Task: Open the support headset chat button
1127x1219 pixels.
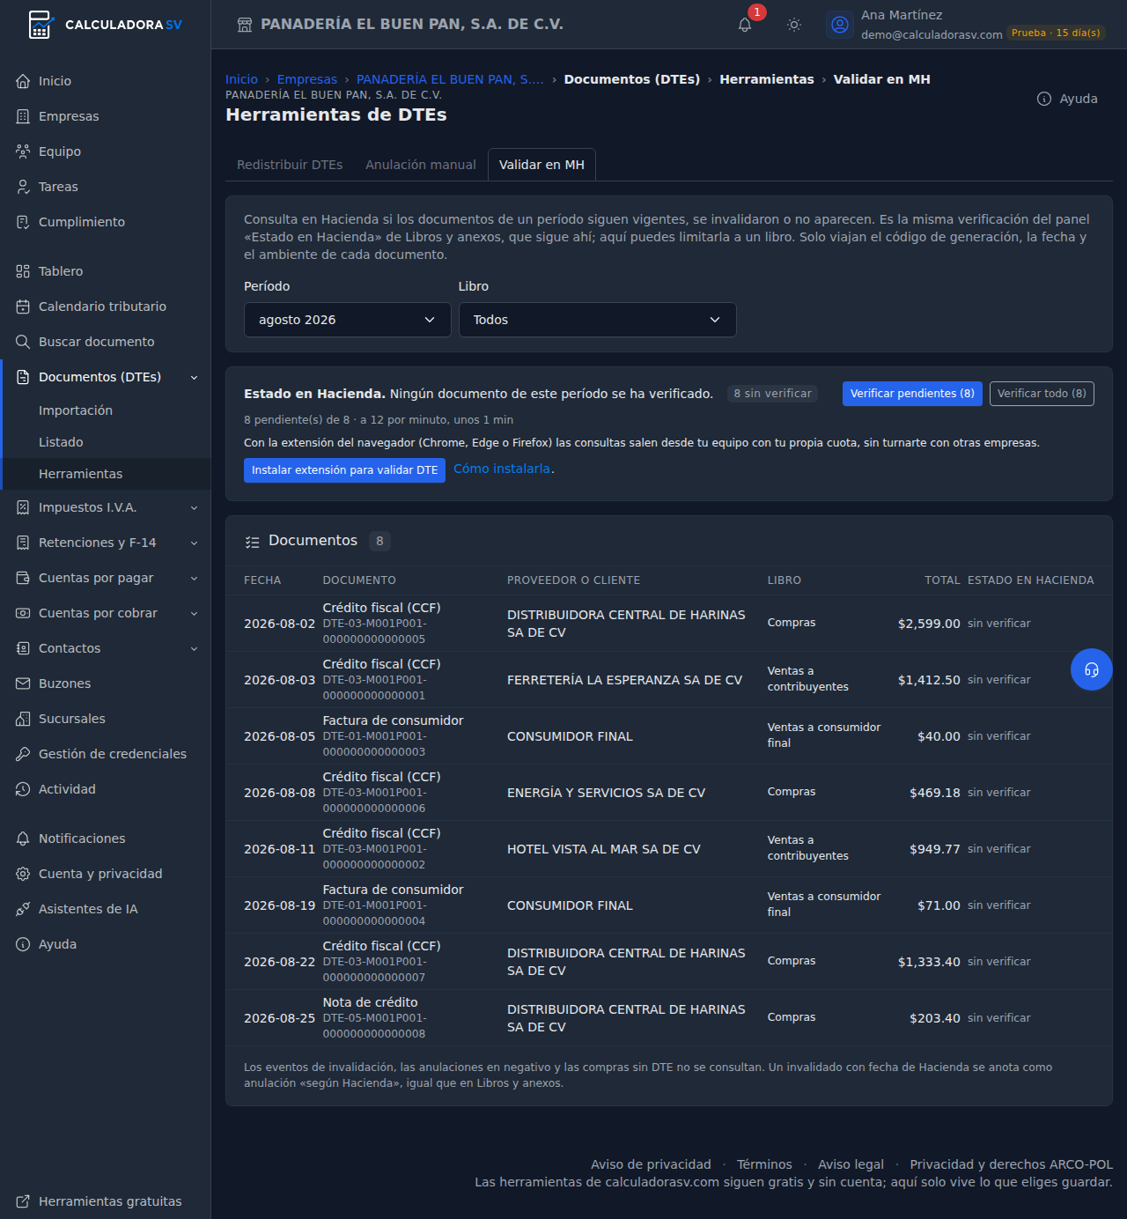Action: pyautogui.click(x=1092, y=669)
